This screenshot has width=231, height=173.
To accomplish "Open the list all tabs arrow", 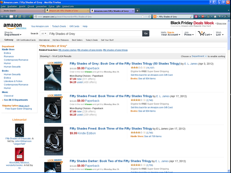I will pyautogui.click(x=229, y=11).
